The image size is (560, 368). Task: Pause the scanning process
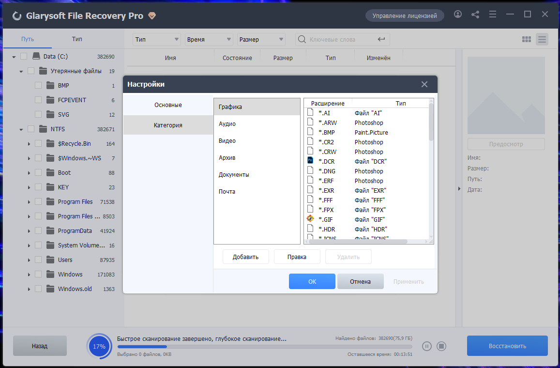(427, 346)
